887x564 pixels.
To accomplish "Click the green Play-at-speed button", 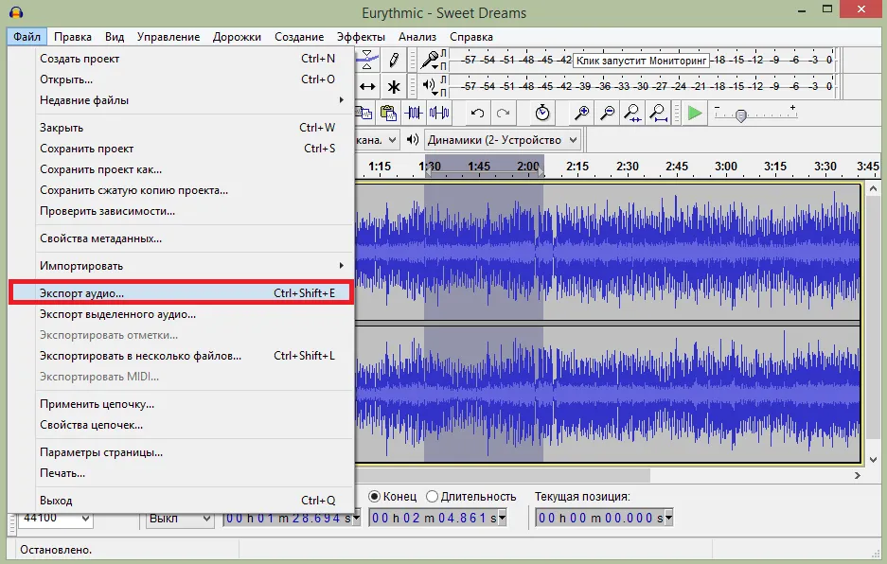I will coord(695,114).
